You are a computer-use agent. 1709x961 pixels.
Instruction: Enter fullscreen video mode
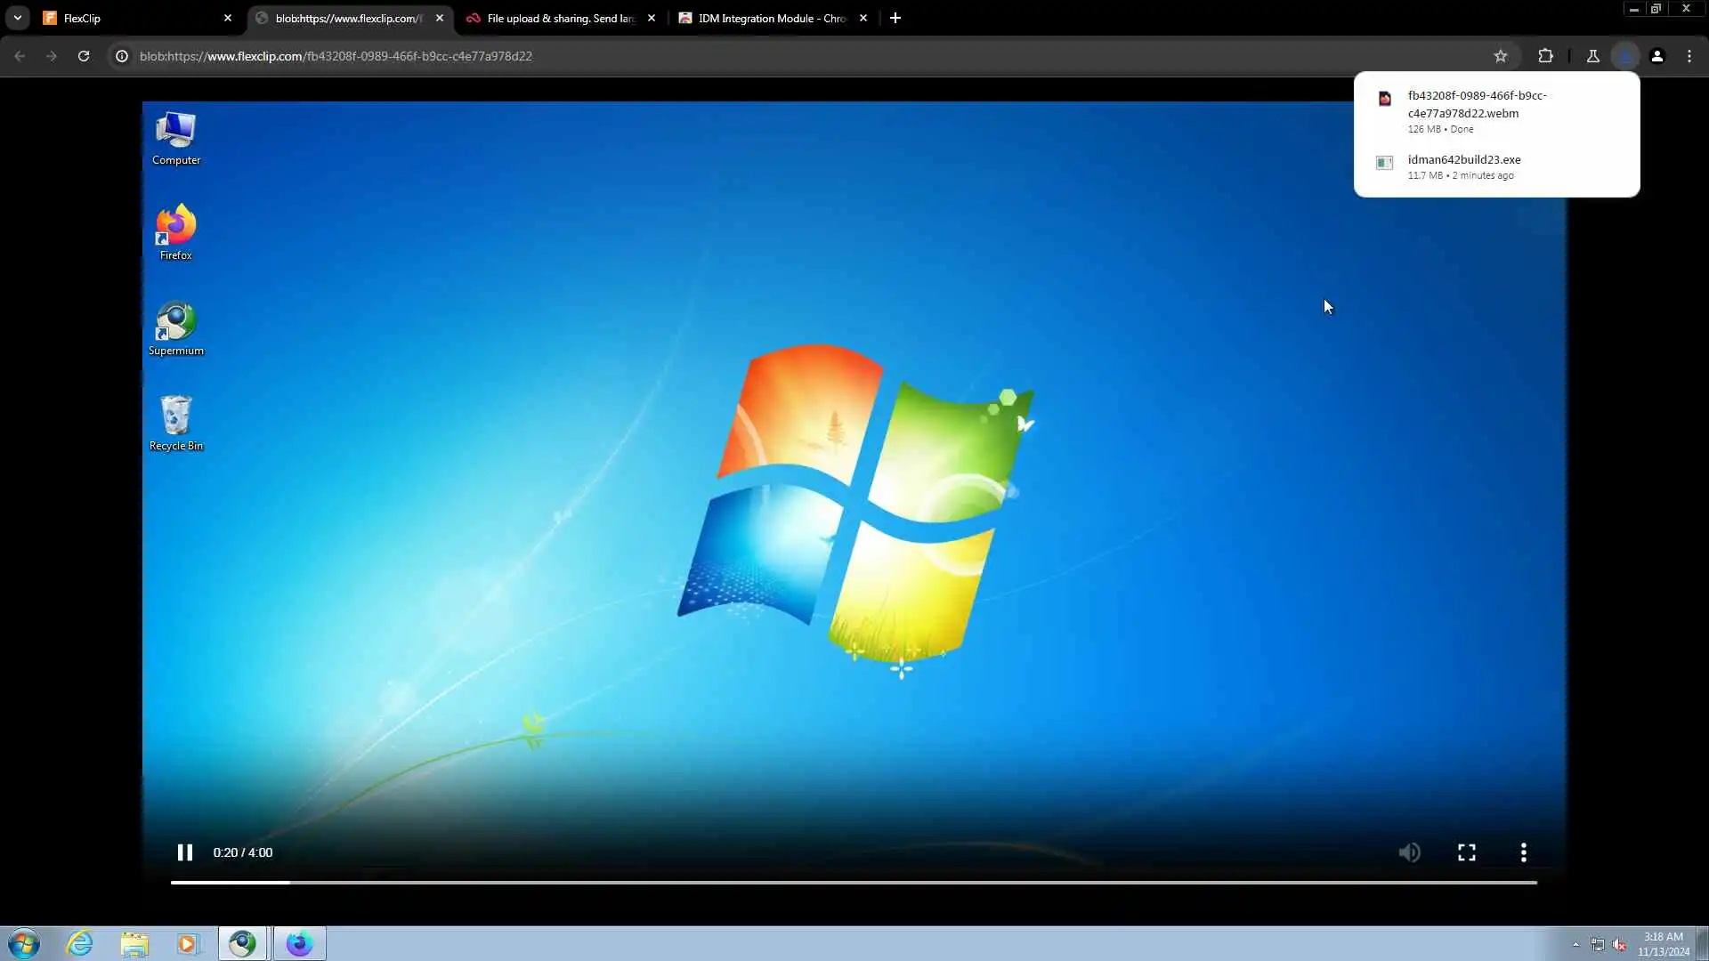(1466, 852)
